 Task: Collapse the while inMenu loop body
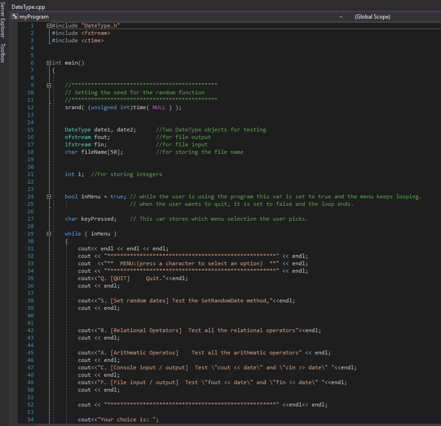[49, 233]
